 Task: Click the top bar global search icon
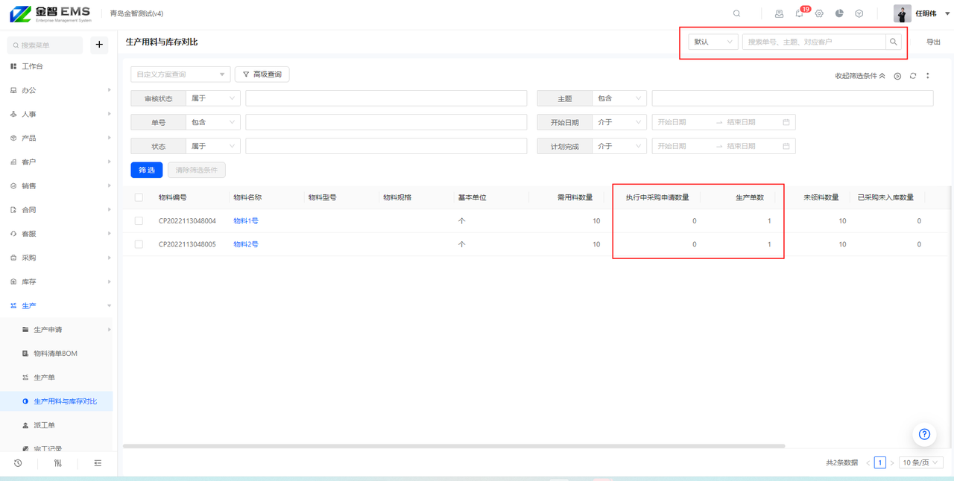click(736, 13)
